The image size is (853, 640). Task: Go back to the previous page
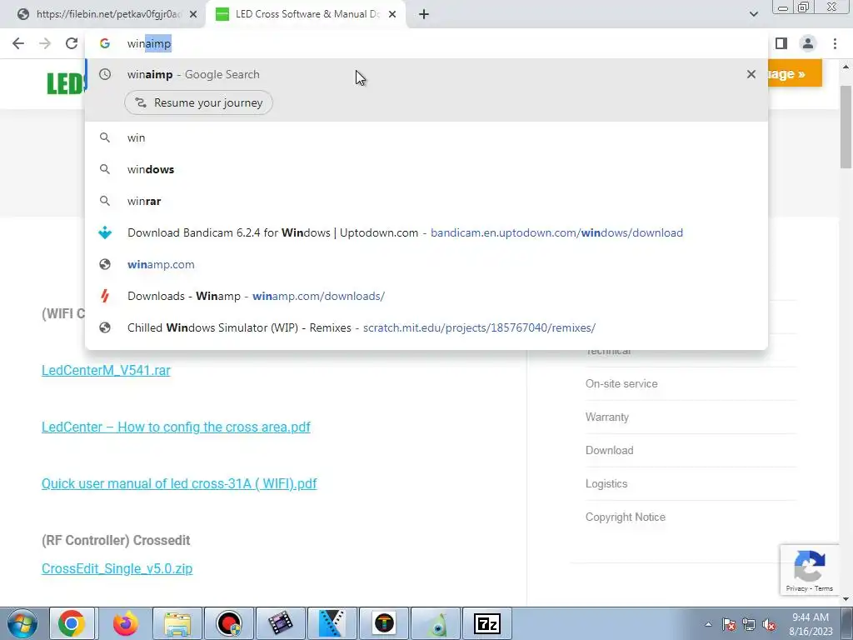click(x=18, y=43)
